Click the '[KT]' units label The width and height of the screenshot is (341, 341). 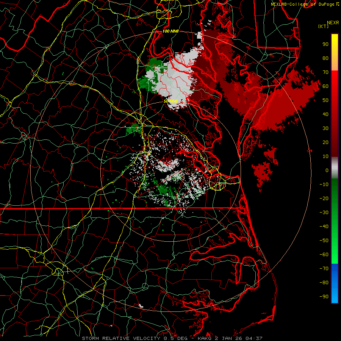pyautogui.click(x=324, y=26)
